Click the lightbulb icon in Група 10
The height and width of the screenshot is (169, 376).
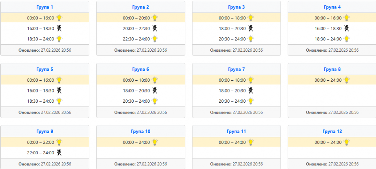(x=155, y=142)
